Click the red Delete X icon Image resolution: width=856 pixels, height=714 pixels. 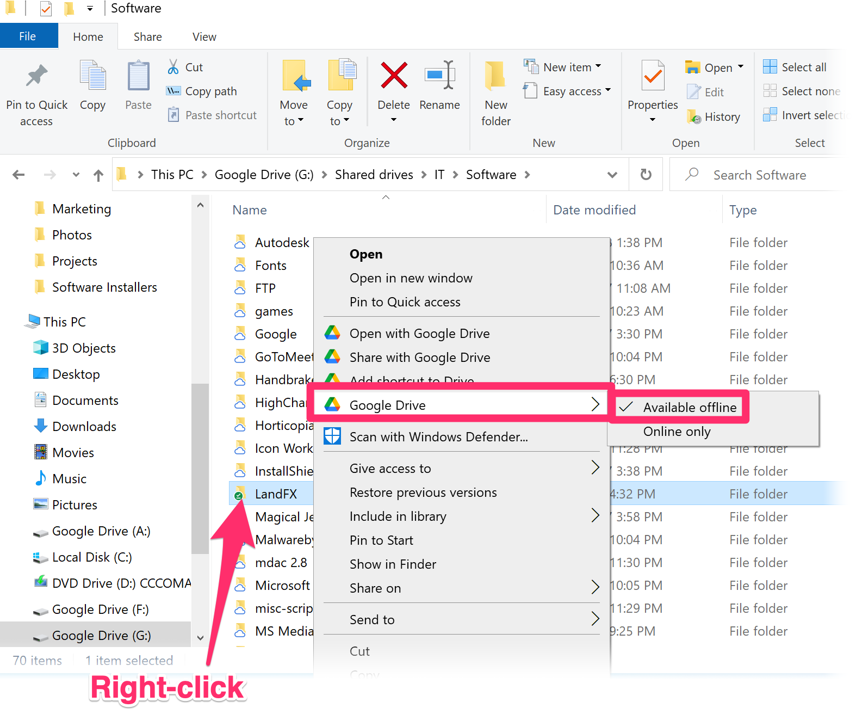[394, 75]
